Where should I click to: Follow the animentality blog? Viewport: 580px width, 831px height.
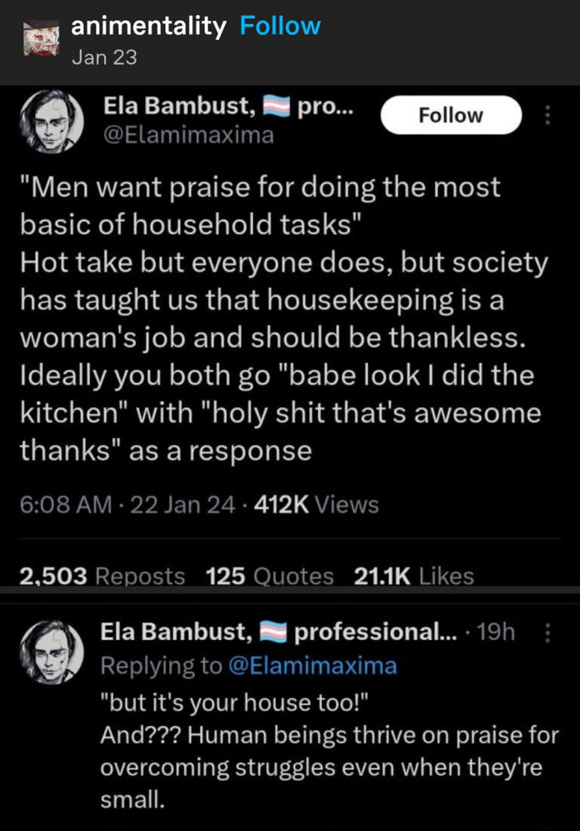pos(280,26)
